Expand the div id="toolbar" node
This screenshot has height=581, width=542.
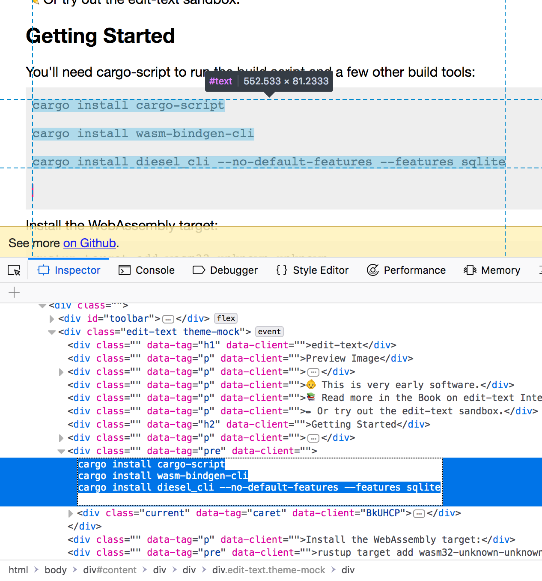[52, 319]
